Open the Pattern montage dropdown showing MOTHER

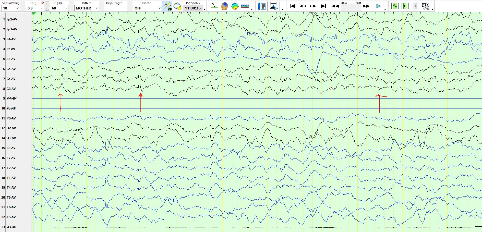click(x=87, y=8)
